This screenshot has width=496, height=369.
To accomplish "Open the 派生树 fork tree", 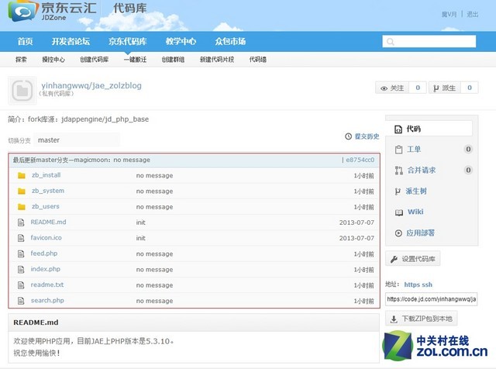I will point(416,191).
